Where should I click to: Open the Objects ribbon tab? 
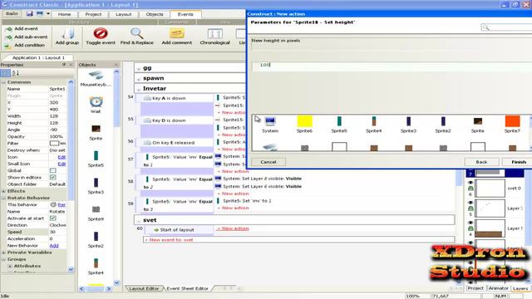coord(155,14)
